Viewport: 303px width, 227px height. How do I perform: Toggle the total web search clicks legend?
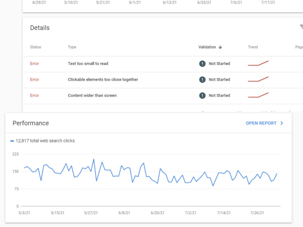click(x=42, y=141)
